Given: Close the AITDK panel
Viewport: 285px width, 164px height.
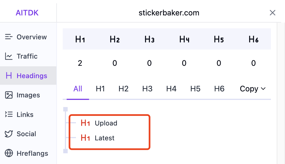Looking at the screenshot, I should [x=272, y=13].
